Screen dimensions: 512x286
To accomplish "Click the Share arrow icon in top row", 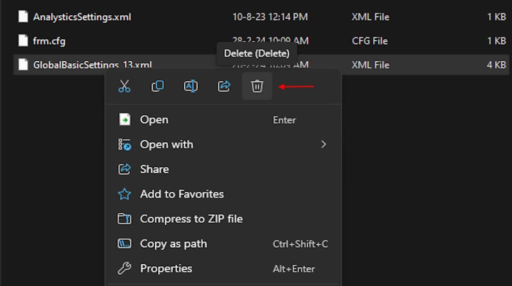I will pyautogui.click(x=224, y=86).
